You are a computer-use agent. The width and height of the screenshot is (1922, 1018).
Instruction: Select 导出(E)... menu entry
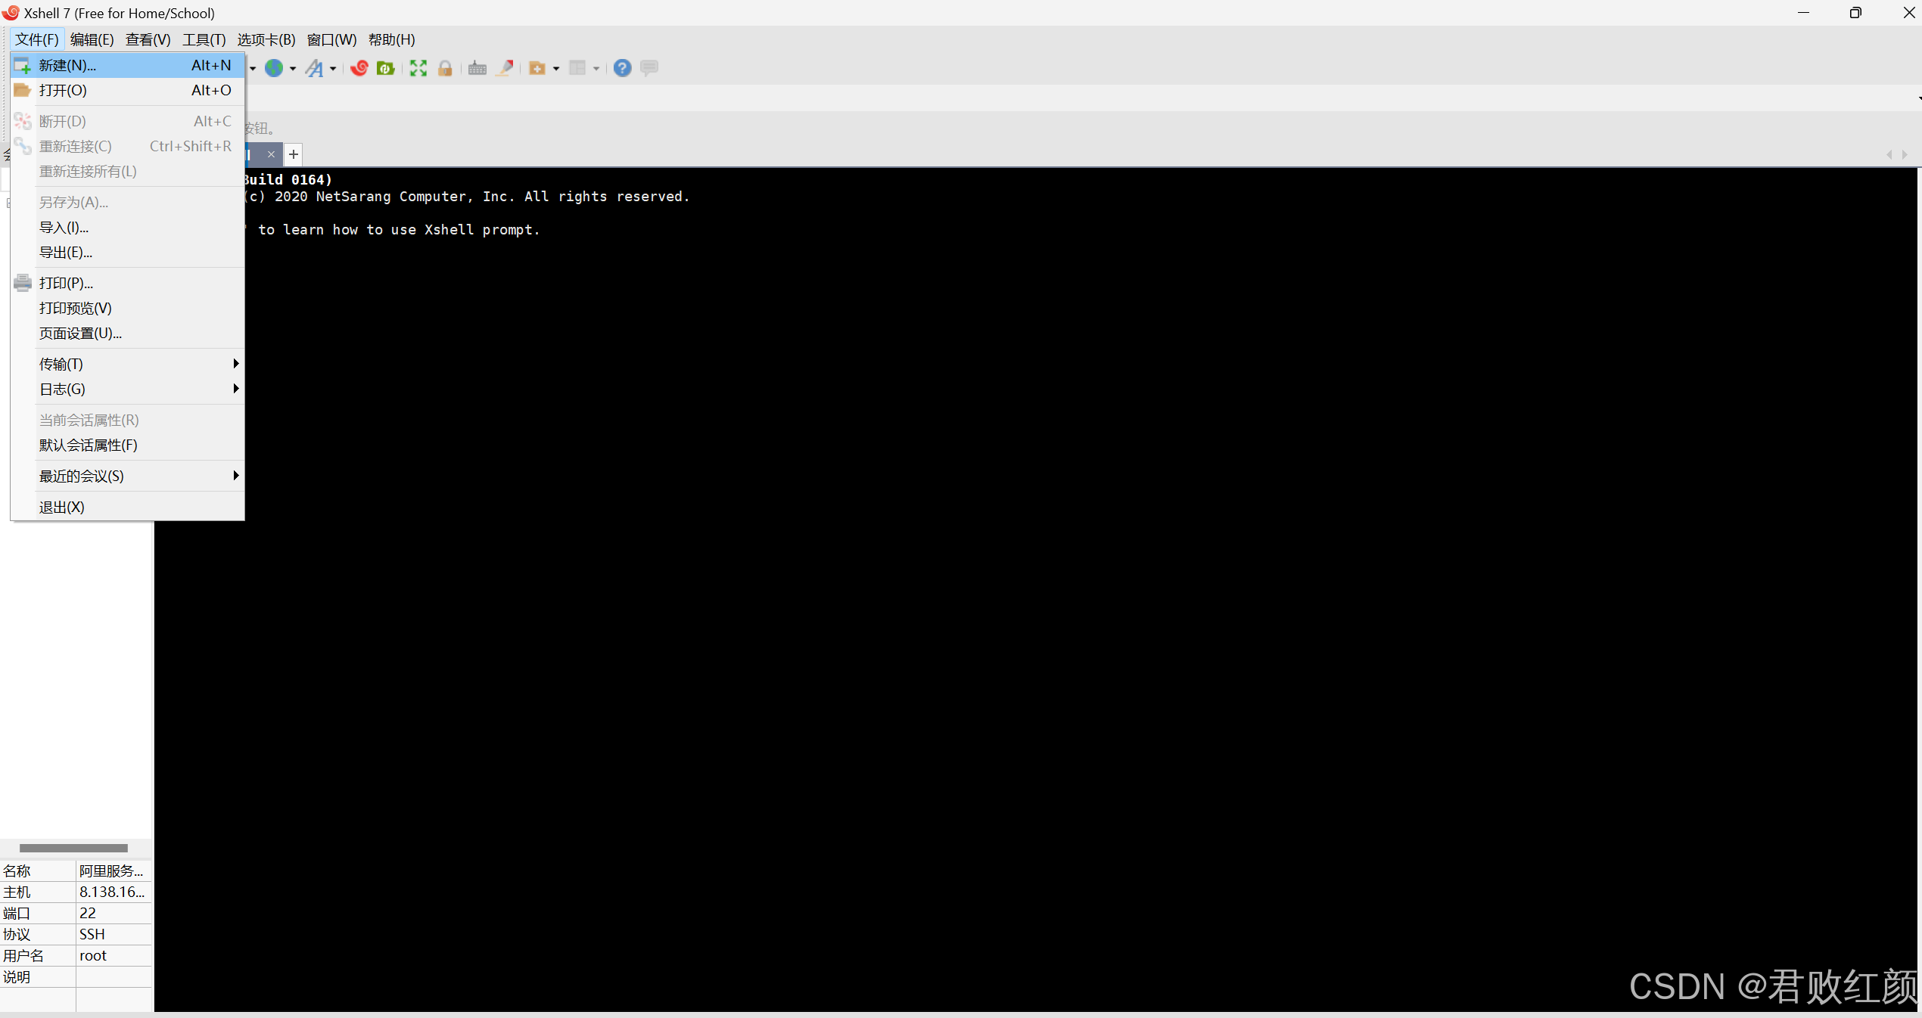(128, 252)
